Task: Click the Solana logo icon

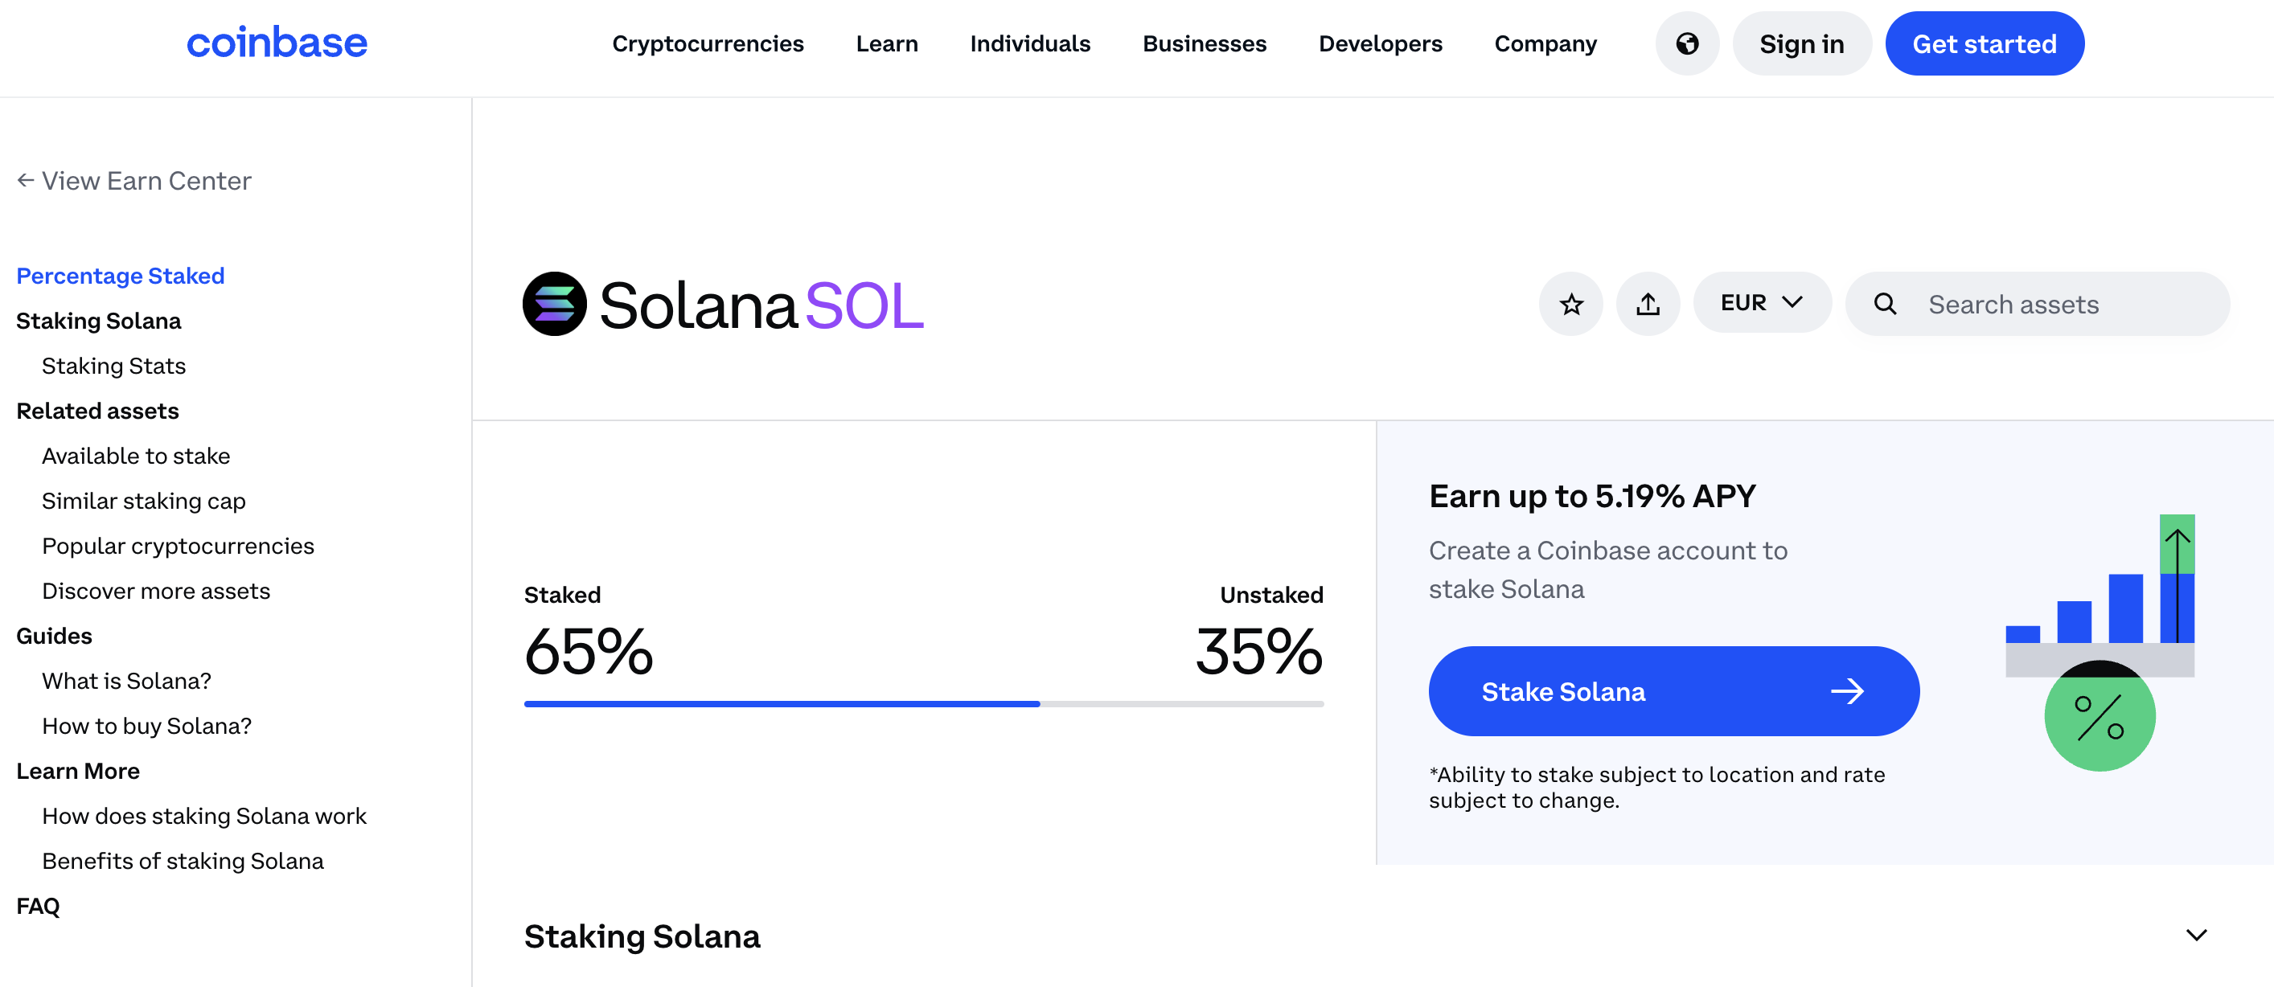Action: pos(554,305)
